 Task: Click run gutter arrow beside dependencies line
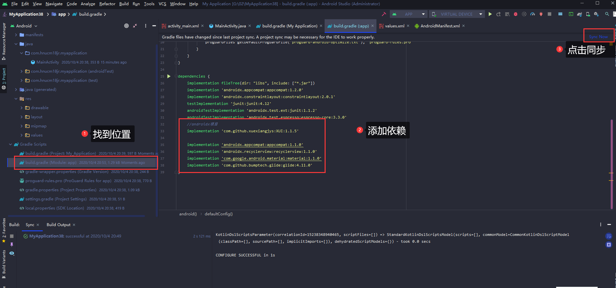click(169, 76)
